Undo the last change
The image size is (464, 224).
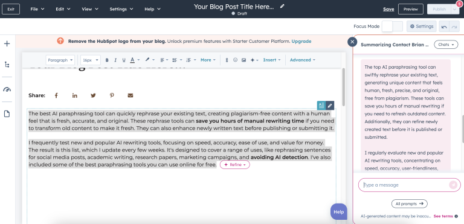pyautogui.click(x=444, y=27)
